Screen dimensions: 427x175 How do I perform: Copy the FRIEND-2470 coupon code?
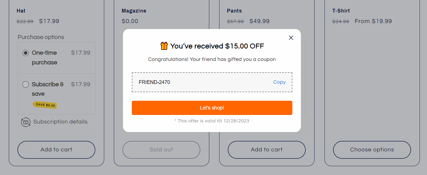tap(279, 82)
